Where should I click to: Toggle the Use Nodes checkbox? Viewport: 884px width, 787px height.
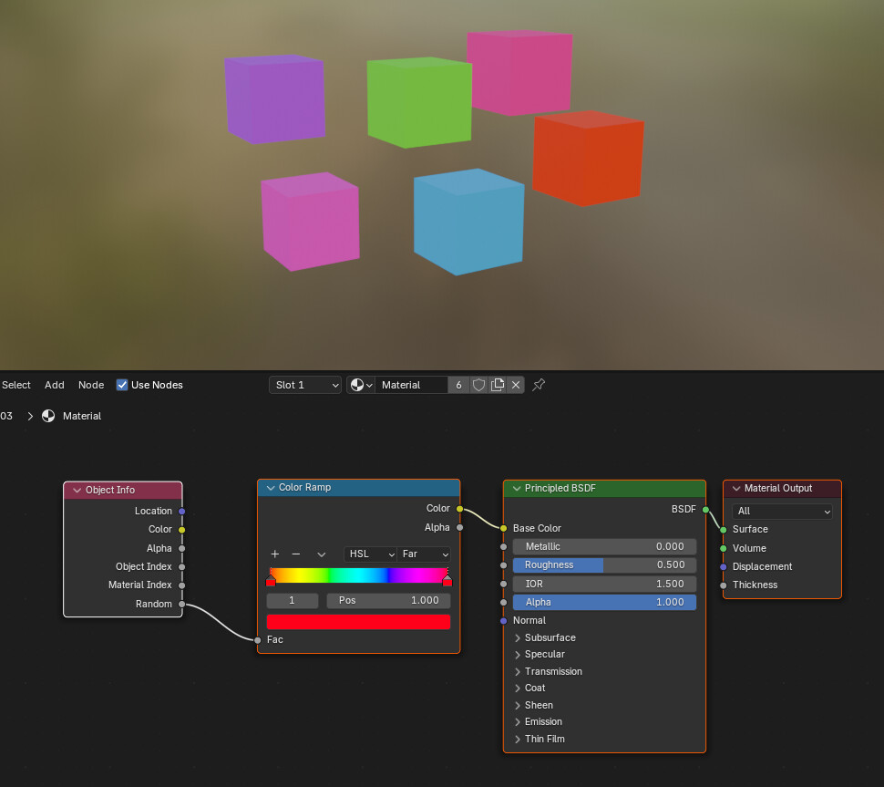pyautogui.click(x=122, y=385)
